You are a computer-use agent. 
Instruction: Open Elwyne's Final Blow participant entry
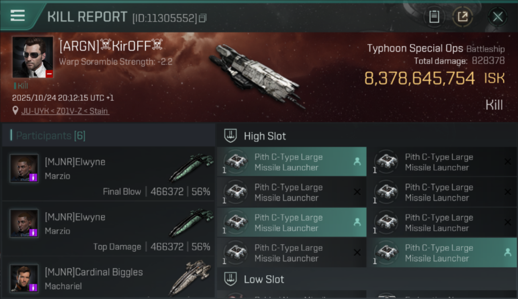pos(108,174)
